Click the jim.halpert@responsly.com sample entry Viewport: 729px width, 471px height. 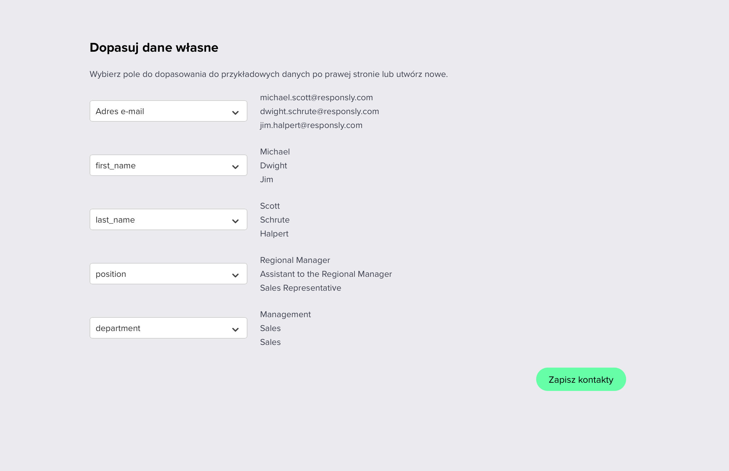311,125
